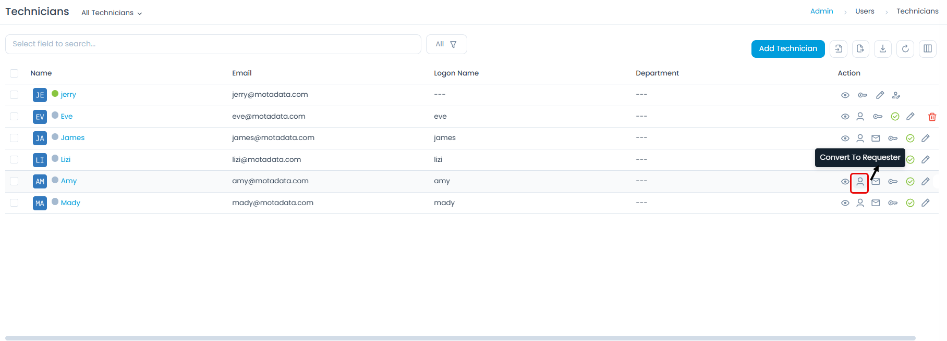Click the Technicians breadcrumb item

[x=917, y=11]
